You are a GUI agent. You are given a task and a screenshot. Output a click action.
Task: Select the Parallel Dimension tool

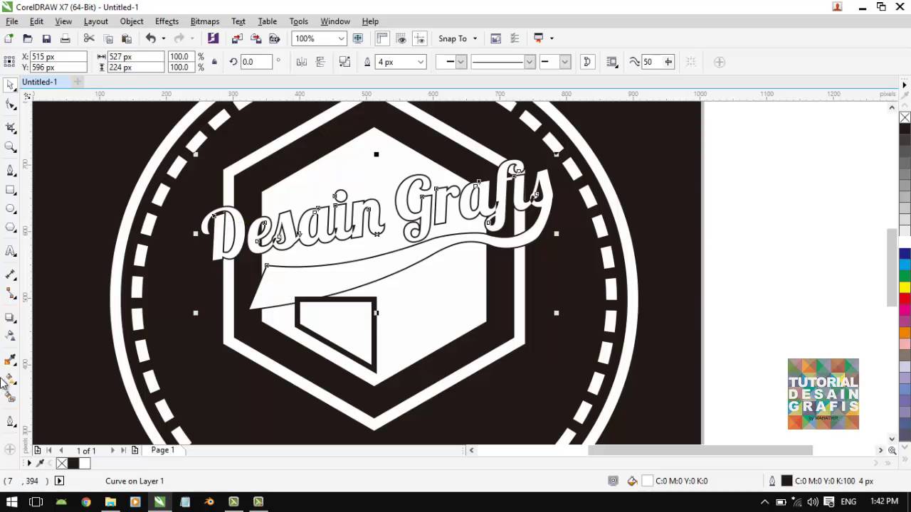(x=10, y=274)
